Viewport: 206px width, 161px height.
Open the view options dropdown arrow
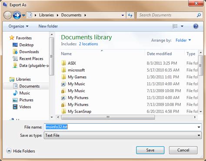tap(182, 26)
